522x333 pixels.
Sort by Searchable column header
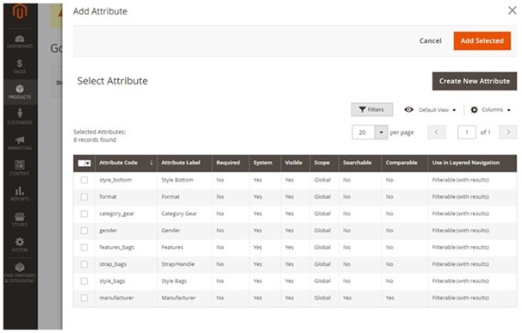(x=360, y=163)
